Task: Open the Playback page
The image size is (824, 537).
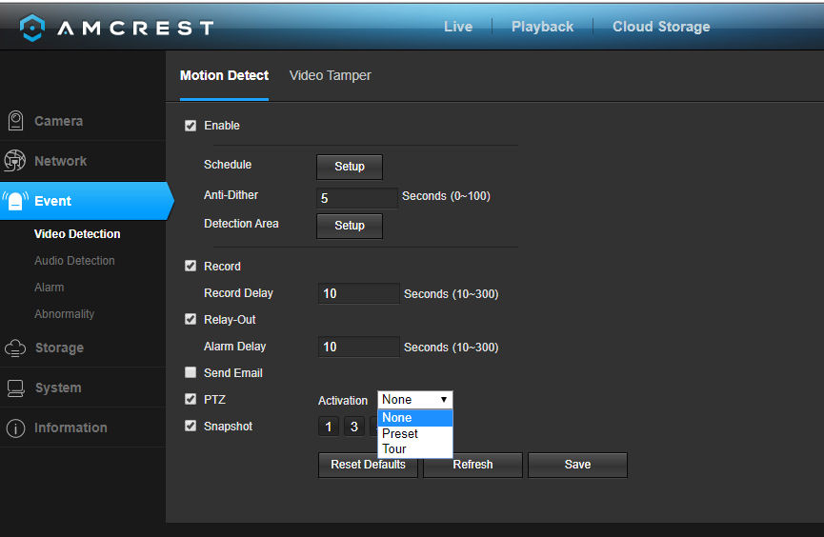Action: tap(542, 27)
